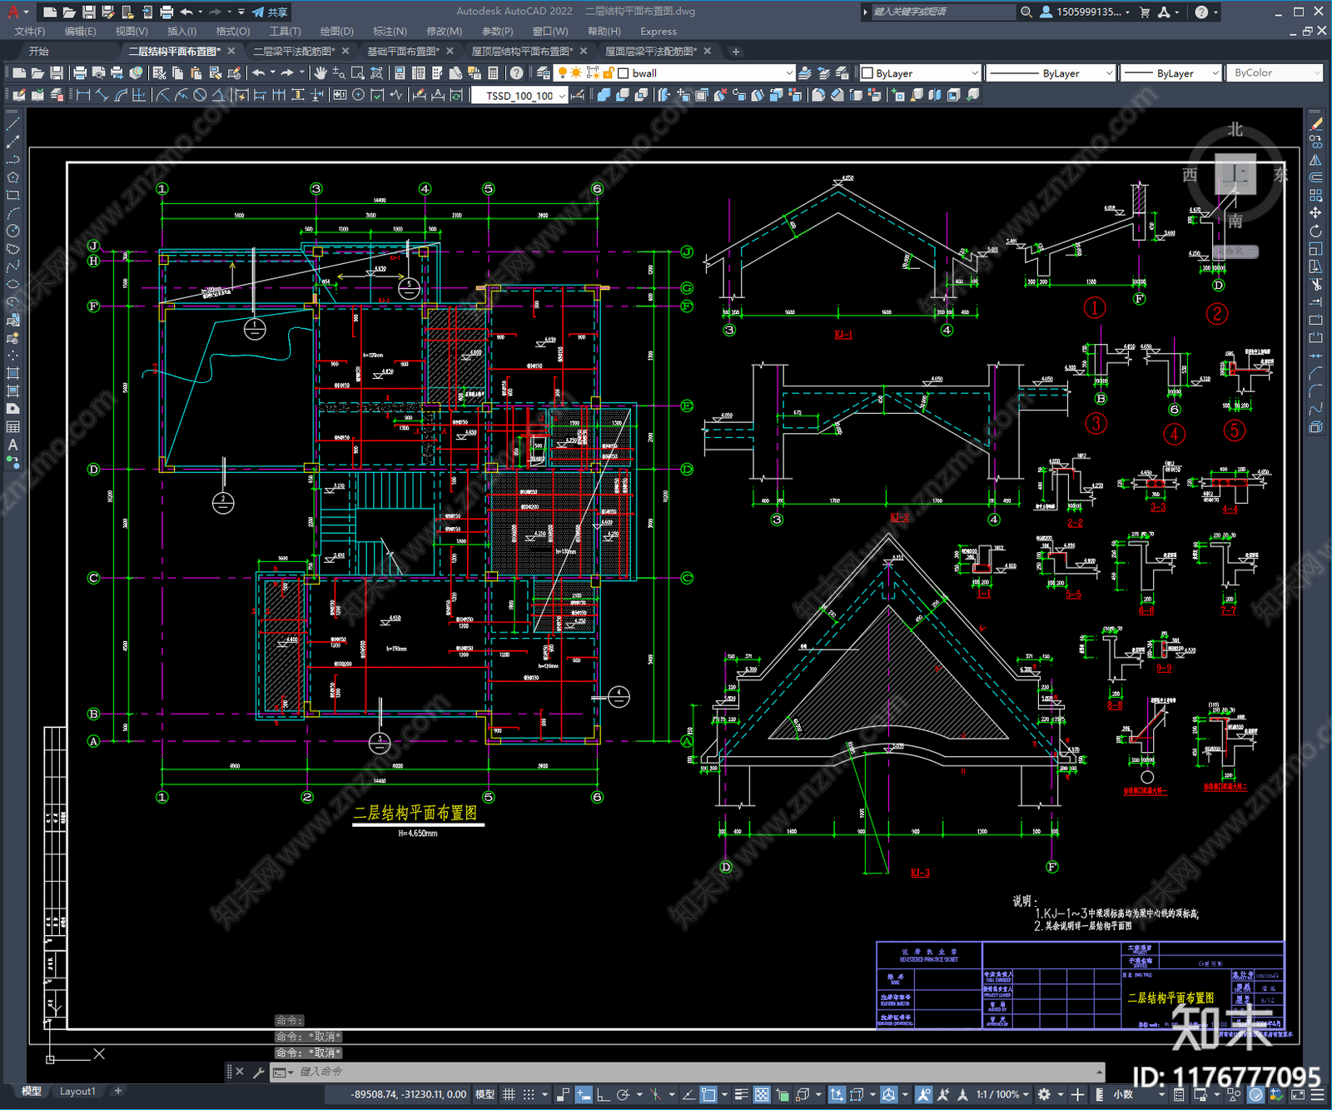The height and width of the screenshot is (1110, 1332).
Task: Open a new drawing tab with plus
Action: pos(735,52)
